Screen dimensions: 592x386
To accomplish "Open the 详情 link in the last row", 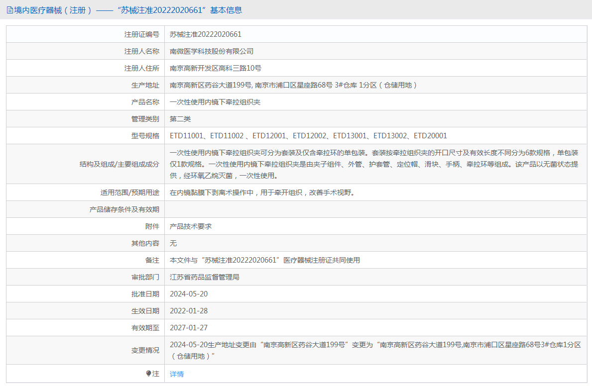I will tap(177, 374).
